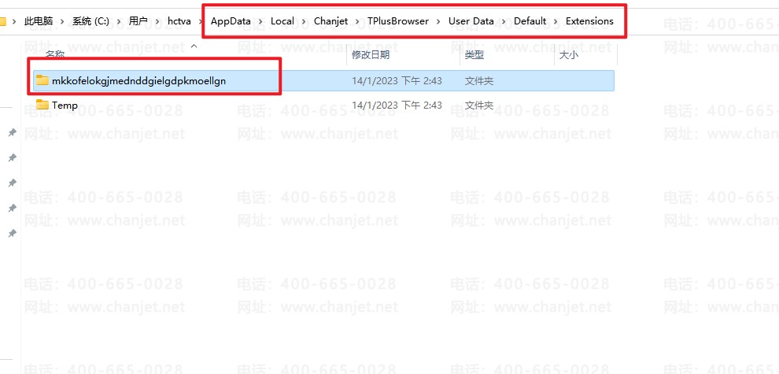Screen dimensions: 779x374
Task: Go to 系统 (C:) breadcrumb segment
Action: pyautogui.click(x=90, y=21)
